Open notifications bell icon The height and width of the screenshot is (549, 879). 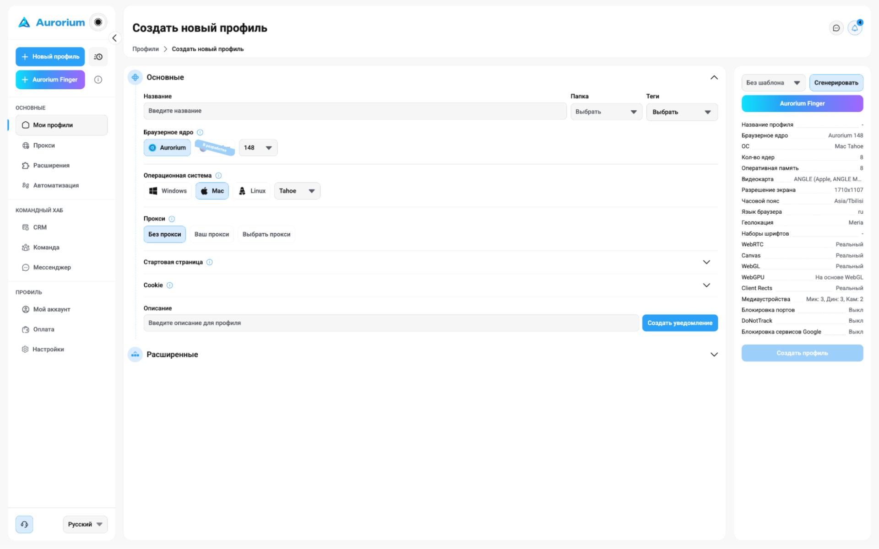point(854,28)
